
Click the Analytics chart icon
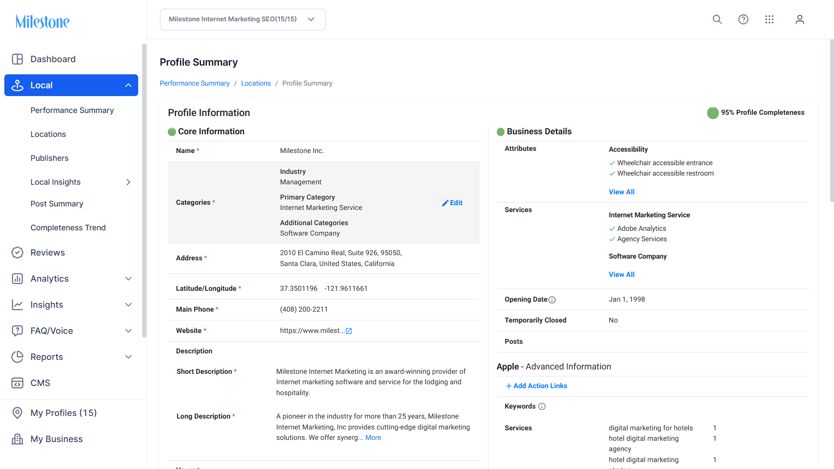pos(17,279)
